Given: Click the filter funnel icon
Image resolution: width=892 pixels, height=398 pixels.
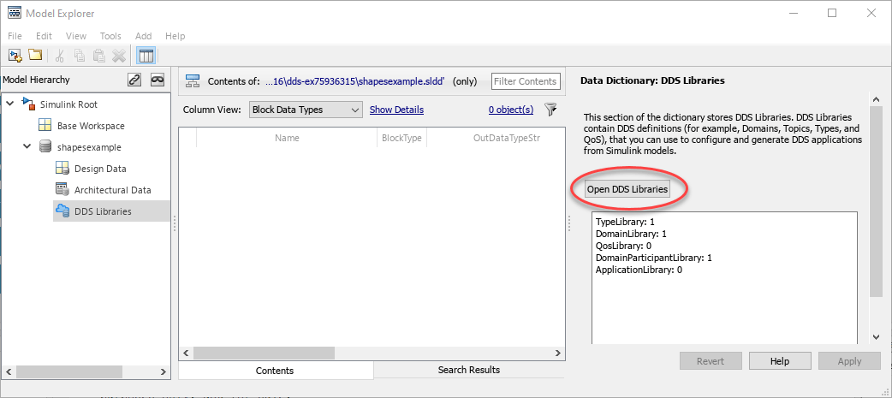Looking at the screenshot, I should point(550,110).
